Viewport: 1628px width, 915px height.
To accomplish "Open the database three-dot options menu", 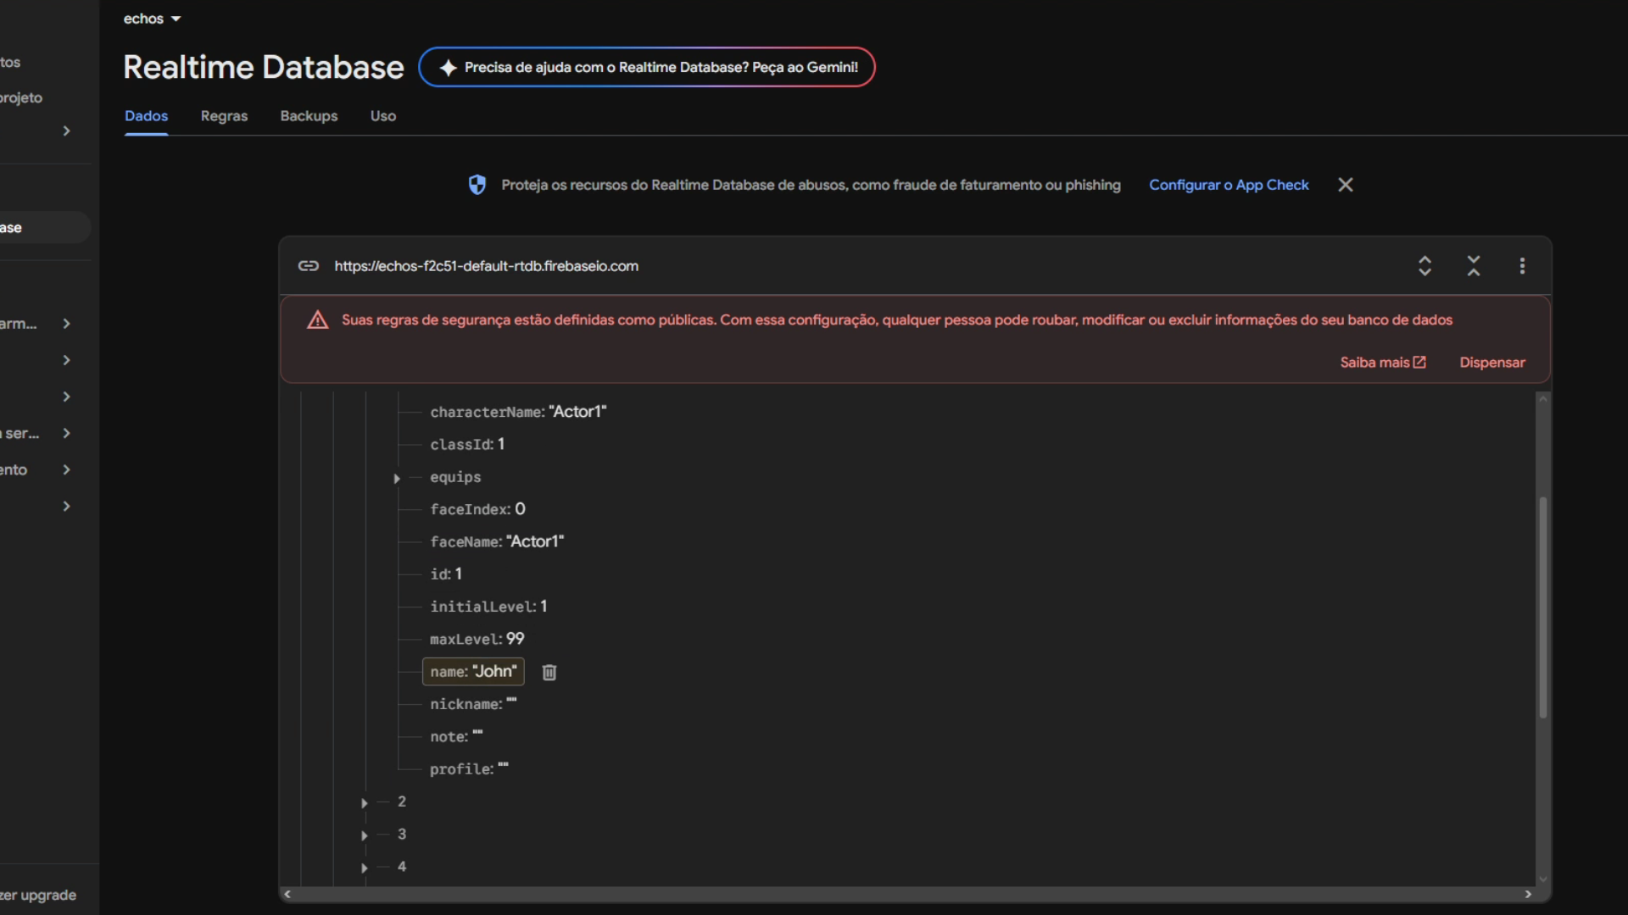I will pyautogui.click(x=1522, y=266).
